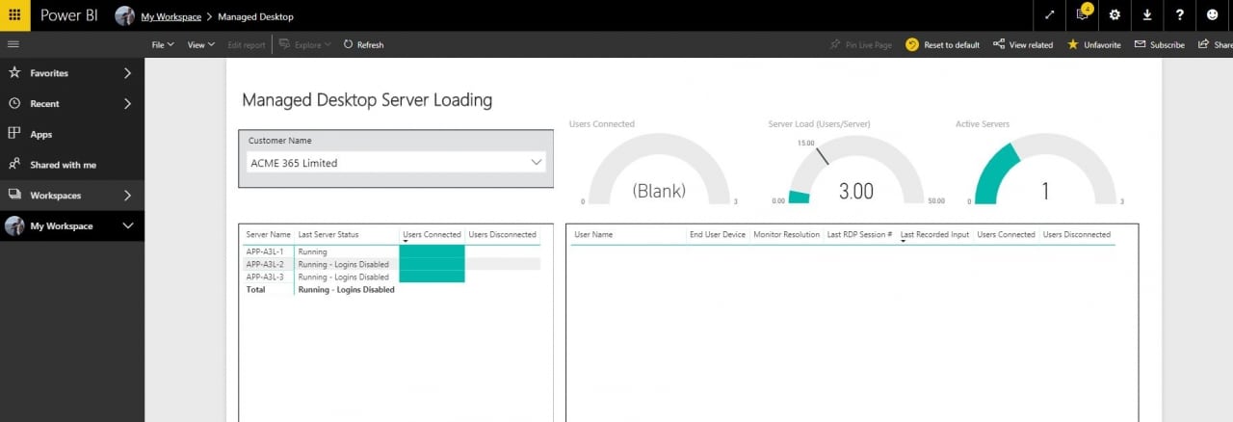Open the notifications icon with badge
The height and width of the screenshot is (422, 1233).
(1082, 15)
